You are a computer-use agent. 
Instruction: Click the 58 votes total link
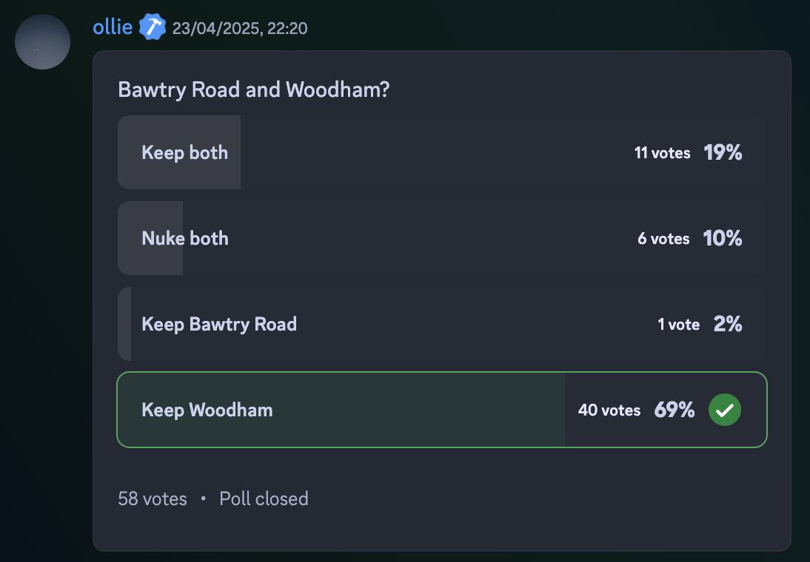click(153, 498)
